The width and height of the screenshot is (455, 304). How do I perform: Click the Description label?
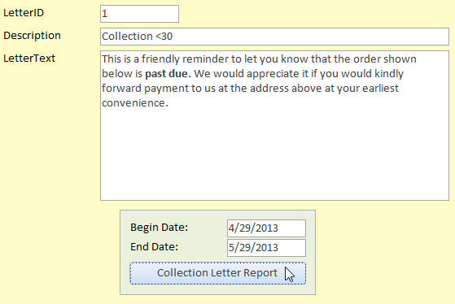(x=32, y=36)
